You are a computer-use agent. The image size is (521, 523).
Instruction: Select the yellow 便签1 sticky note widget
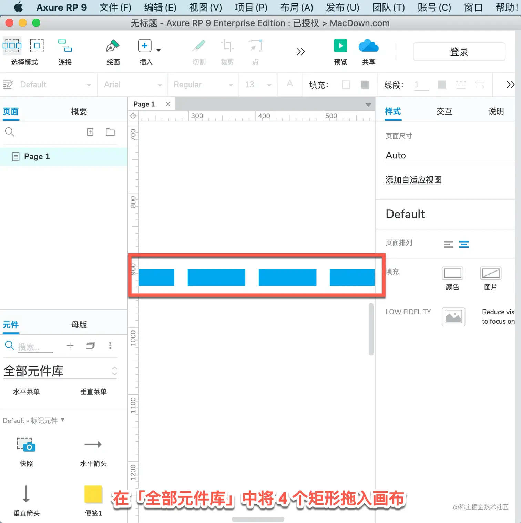[x=93, y=501]
